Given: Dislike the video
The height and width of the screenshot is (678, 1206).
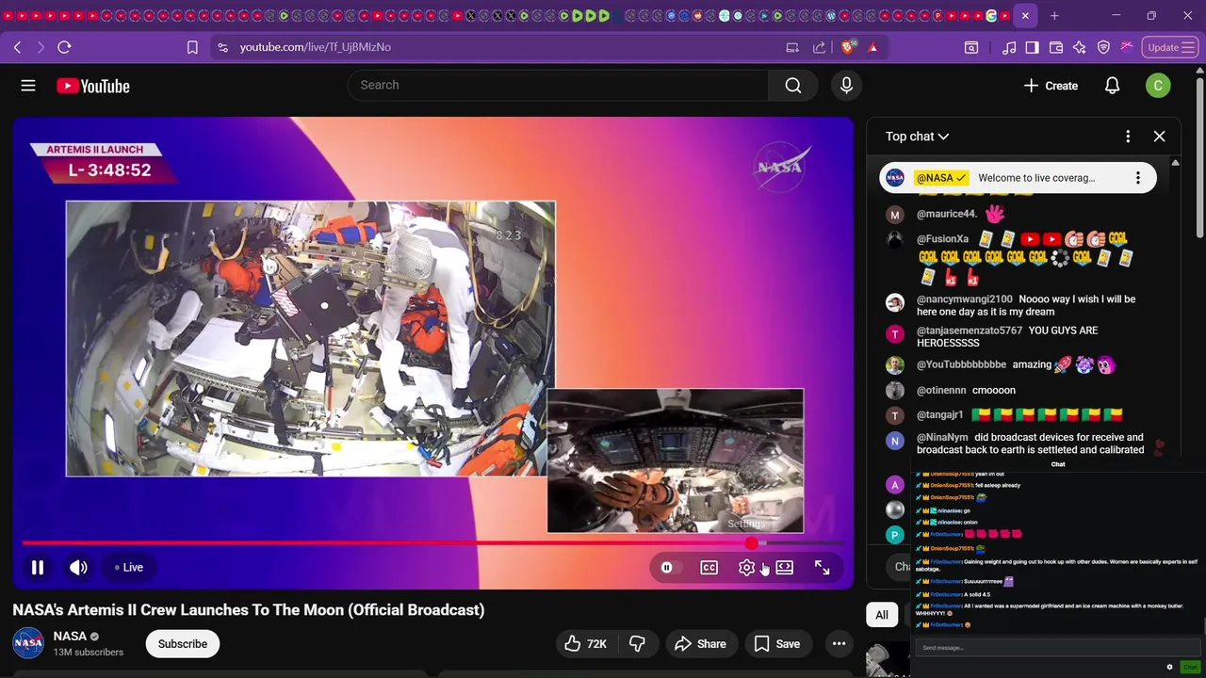Looking at the screenshot, I should coord(638,644).
